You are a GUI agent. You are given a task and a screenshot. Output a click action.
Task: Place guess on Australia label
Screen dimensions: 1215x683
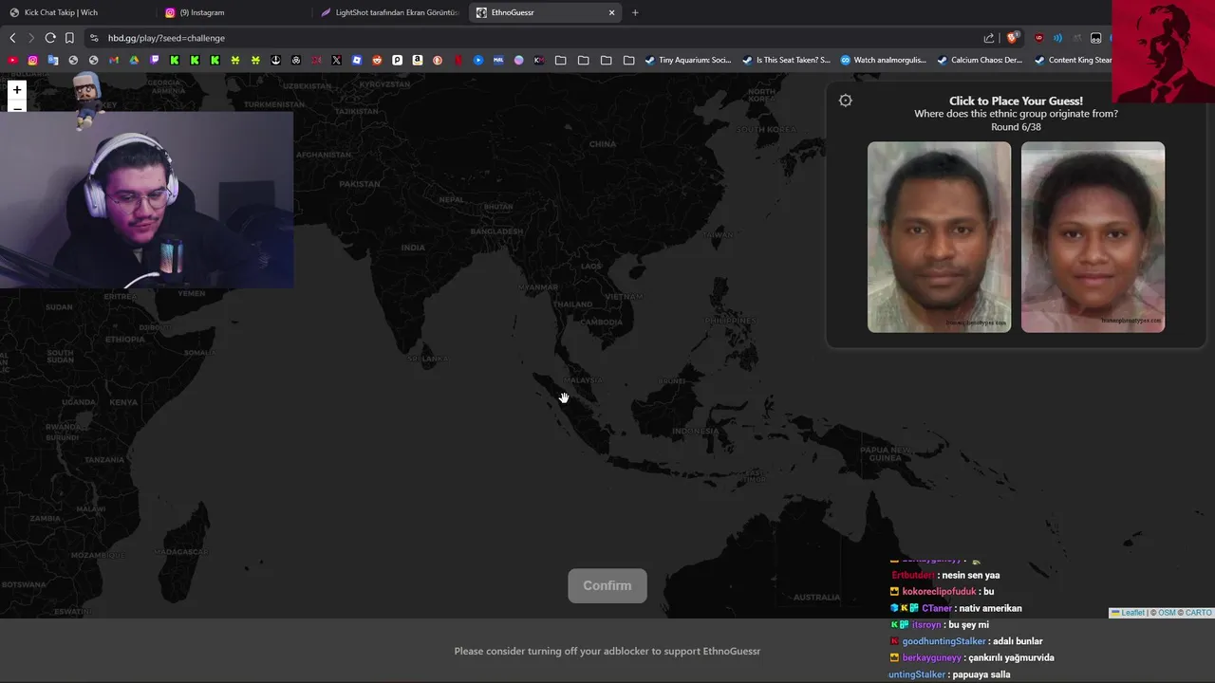816,597
